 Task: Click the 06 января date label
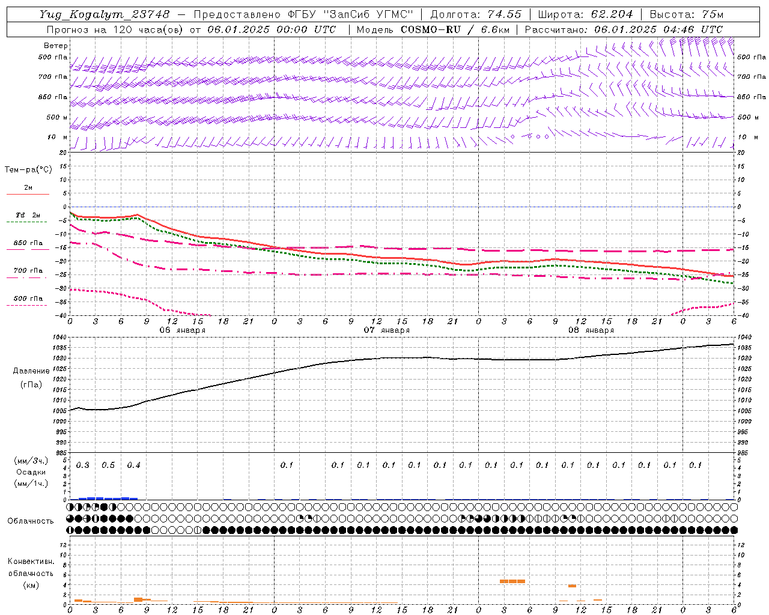pos(182,330)
